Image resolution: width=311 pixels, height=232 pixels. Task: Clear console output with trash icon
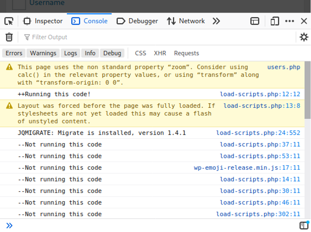pos(9,37)
